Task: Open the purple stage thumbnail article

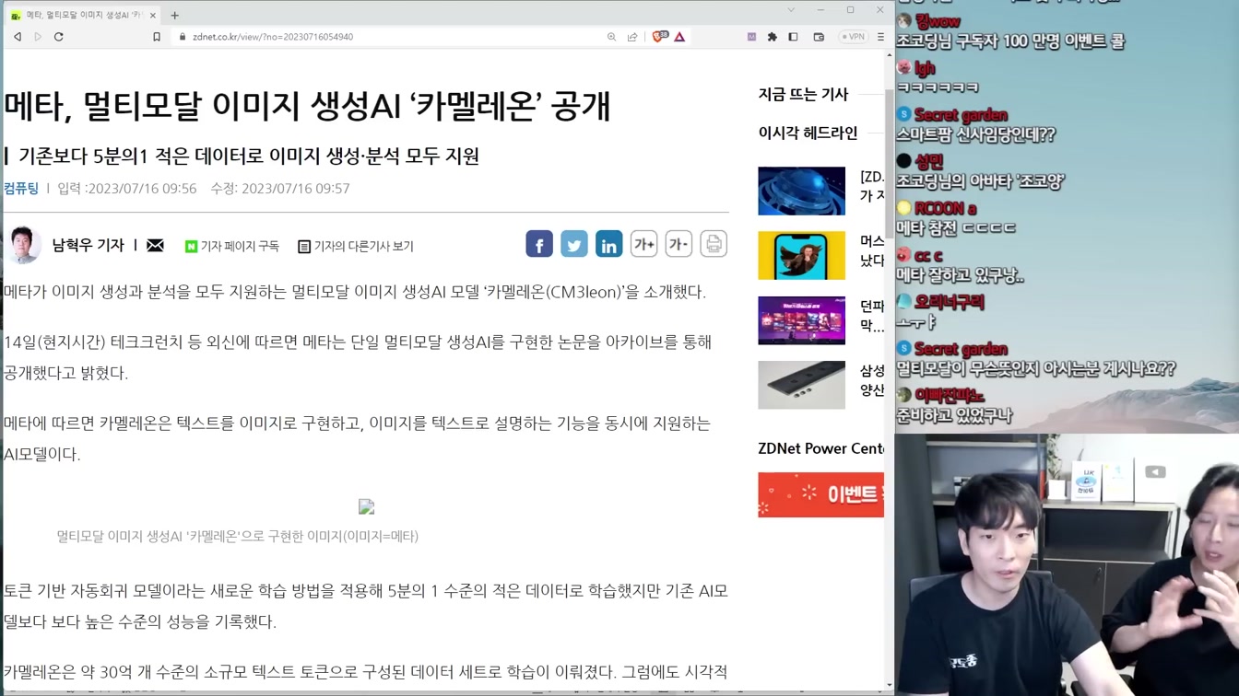Action: (801, 320)
